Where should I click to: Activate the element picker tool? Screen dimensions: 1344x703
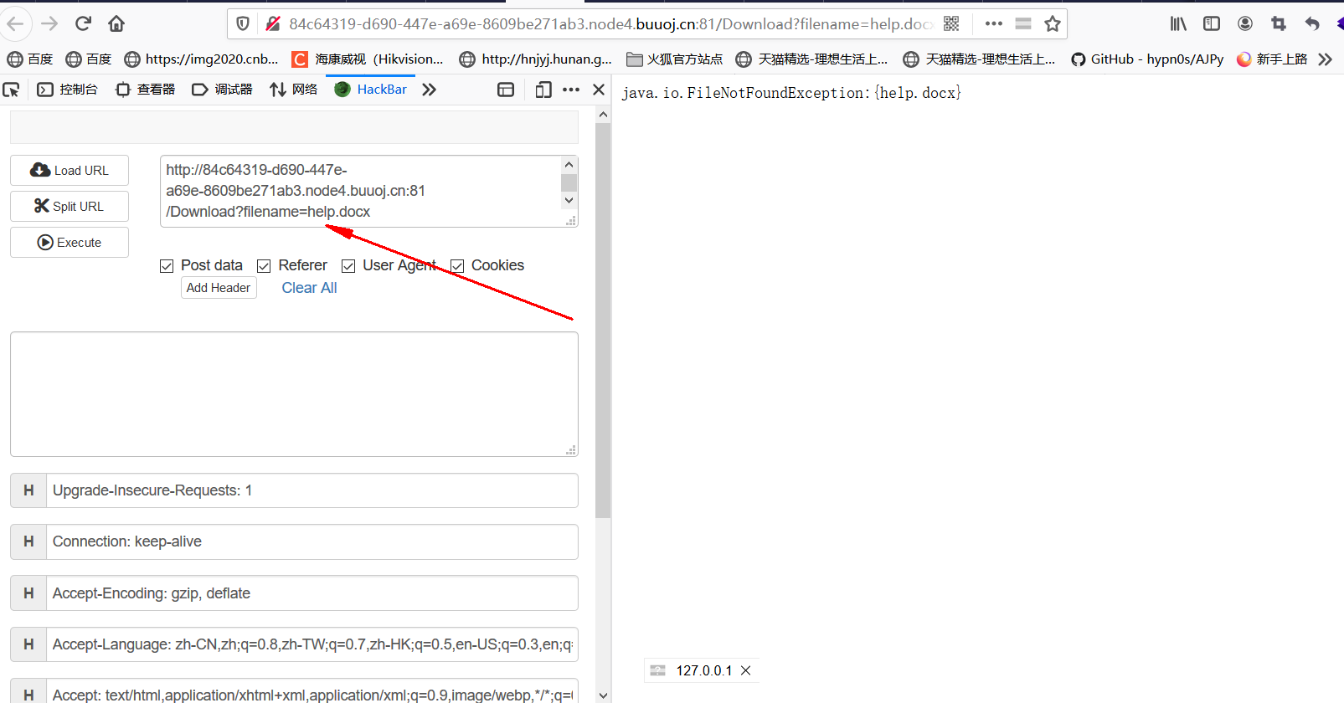[12, 90]
